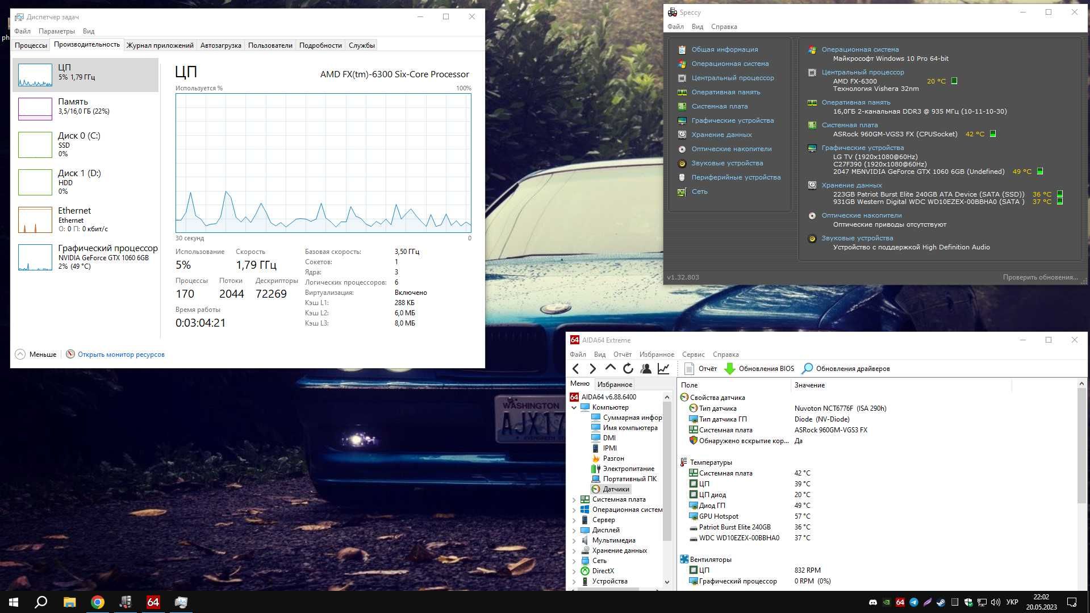Screen dimensions: 1090x613
Task: Select Ethernet in Task Manager performance list
Action: [85, 220]
